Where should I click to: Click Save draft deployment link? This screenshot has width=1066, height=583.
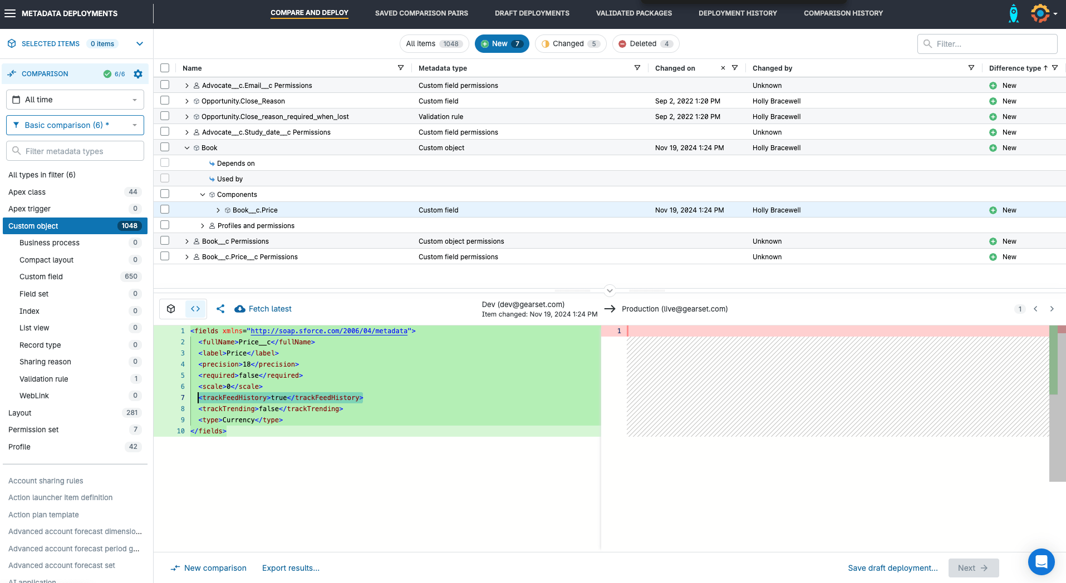(892, 568)
